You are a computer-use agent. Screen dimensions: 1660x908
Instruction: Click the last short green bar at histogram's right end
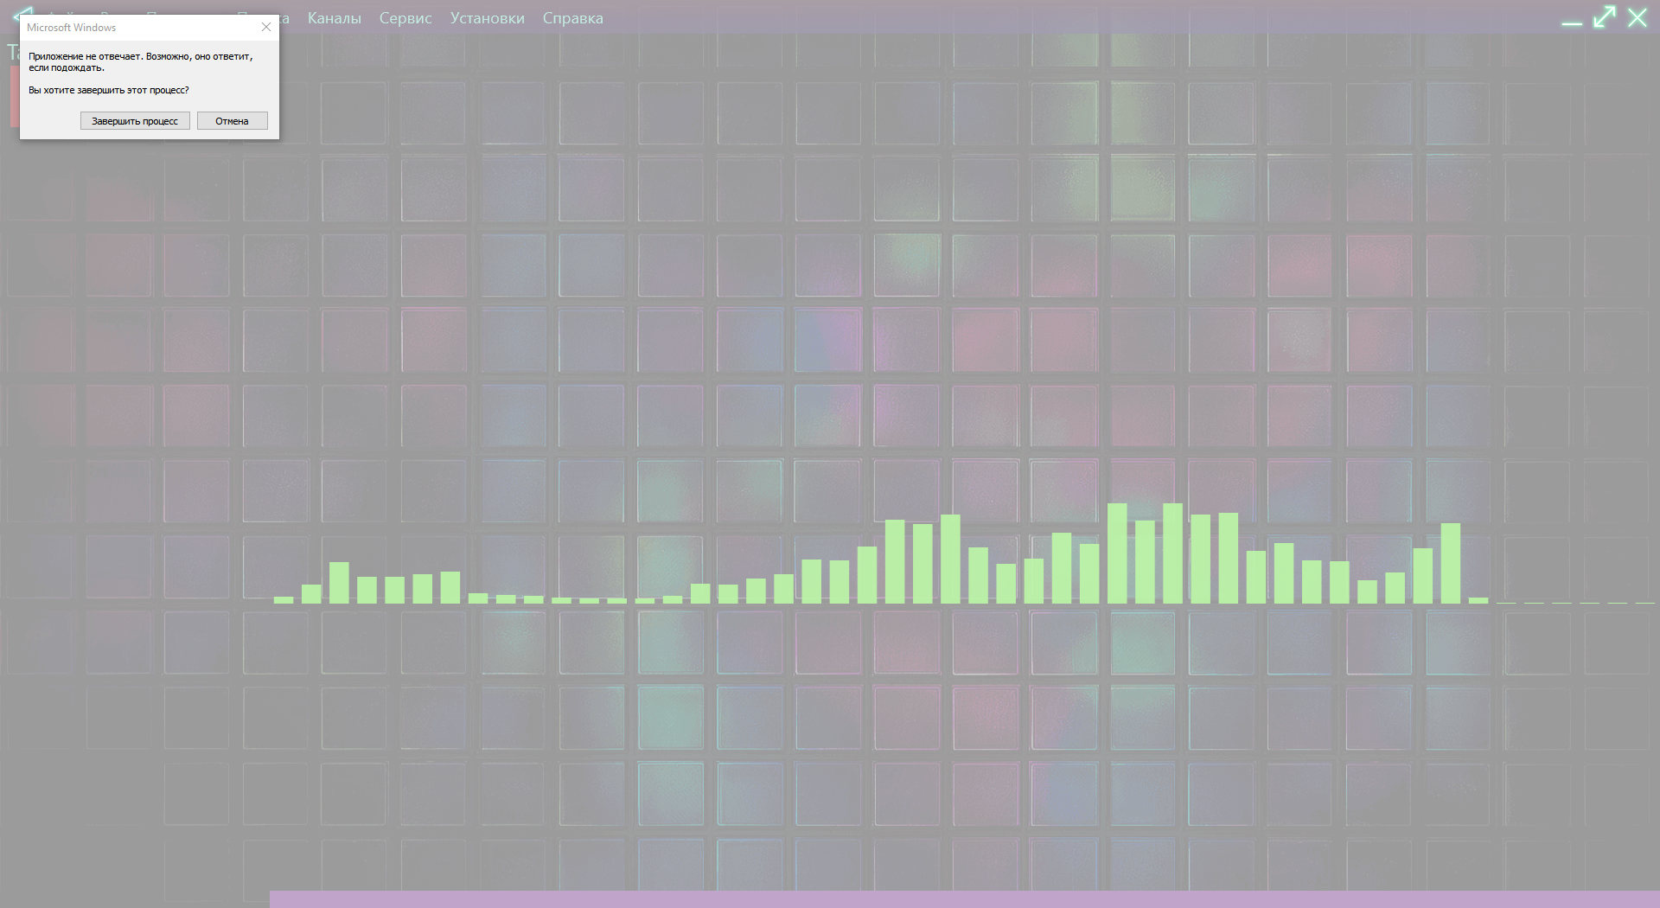point(1478,600)
